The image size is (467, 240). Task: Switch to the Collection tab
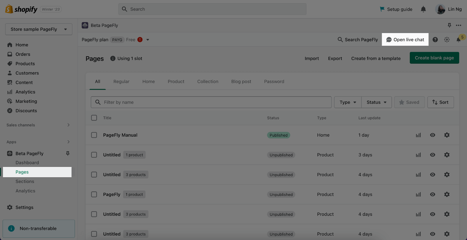click(x=208, y=82)
